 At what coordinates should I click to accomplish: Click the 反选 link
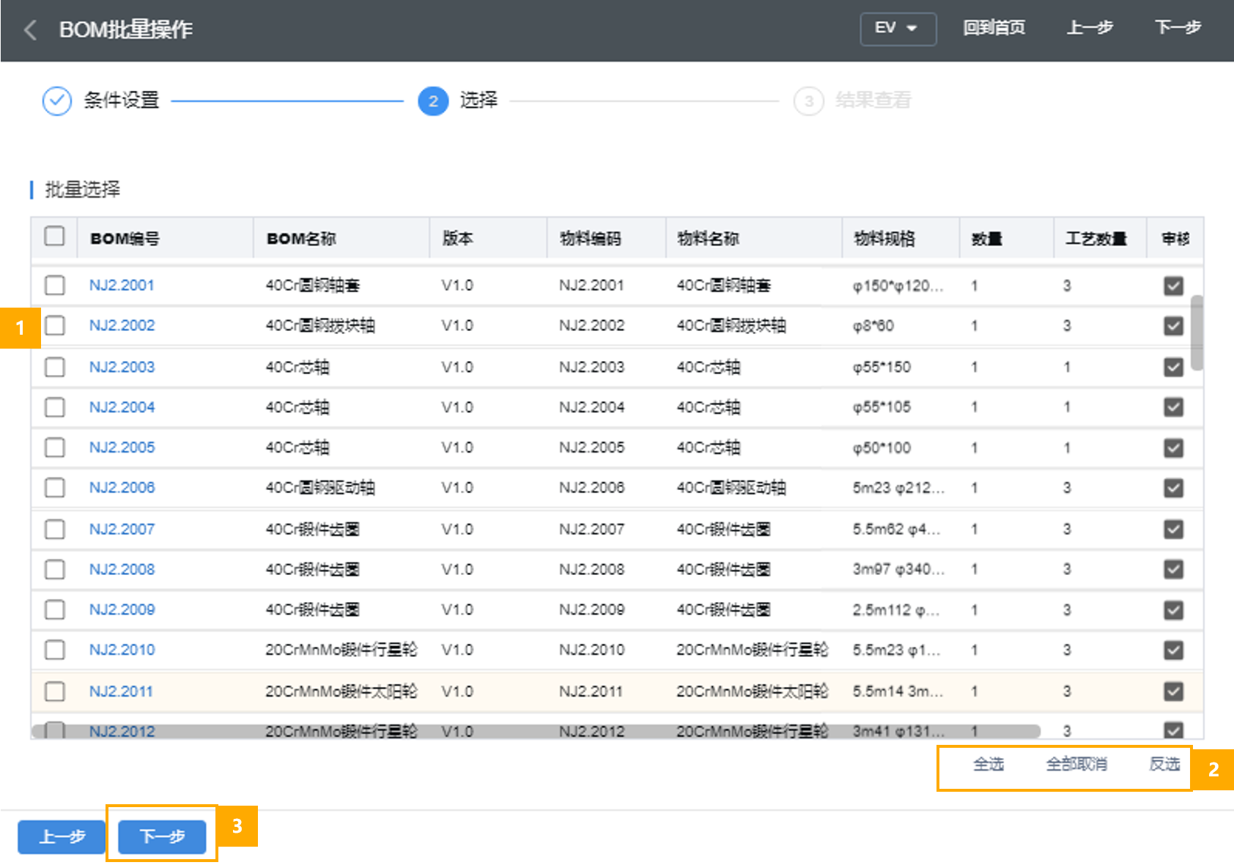1164,765
